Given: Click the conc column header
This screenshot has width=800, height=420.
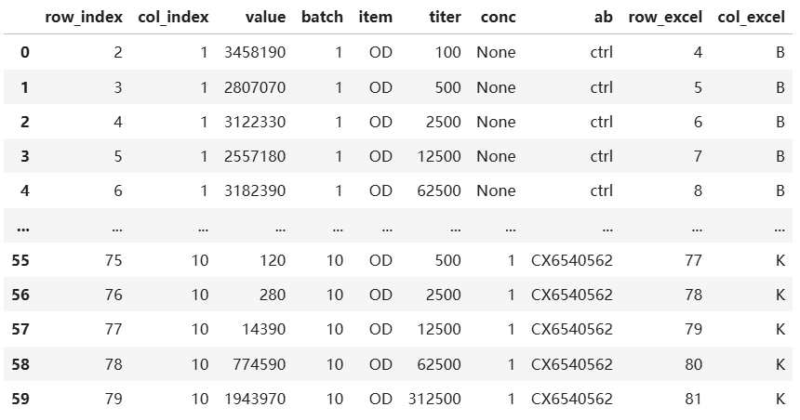Looking at the screenshot, I should point(498,17).
